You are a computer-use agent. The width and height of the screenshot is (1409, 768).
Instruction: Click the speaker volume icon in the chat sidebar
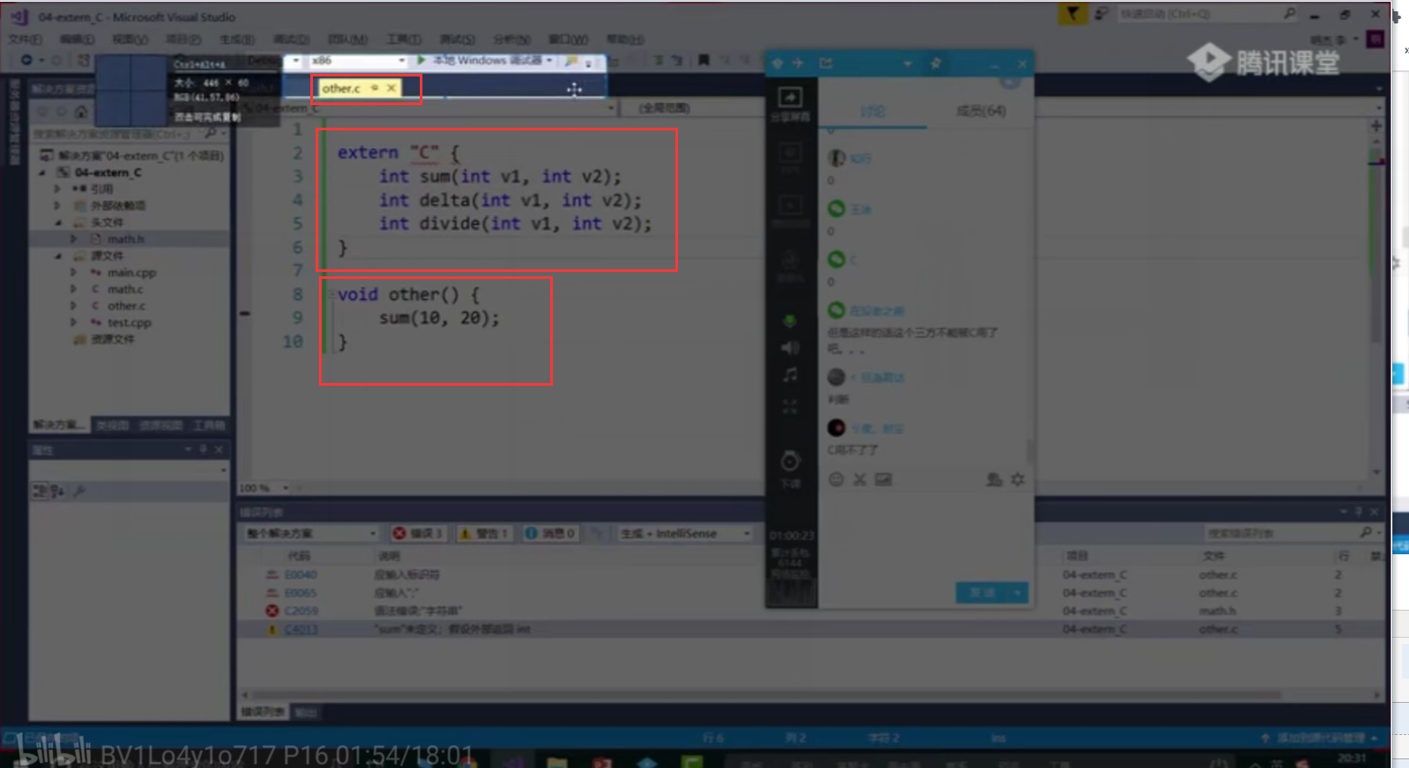tap(790, 348)
